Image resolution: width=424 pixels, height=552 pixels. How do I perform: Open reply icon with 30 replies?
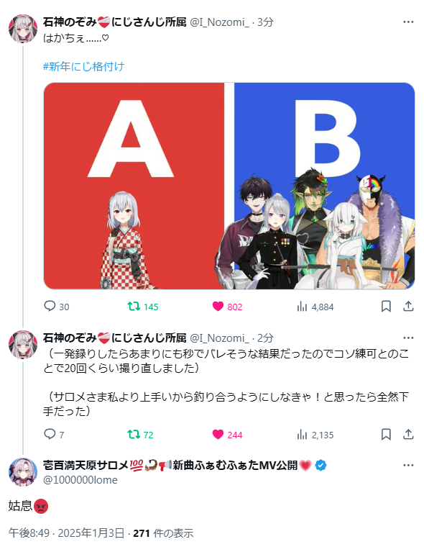(x=50, y=307)
